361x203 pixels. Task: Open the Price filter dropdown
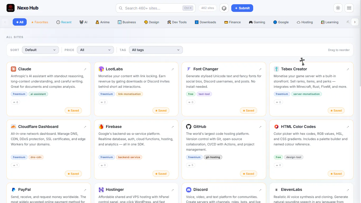click(x=95, y=50)
